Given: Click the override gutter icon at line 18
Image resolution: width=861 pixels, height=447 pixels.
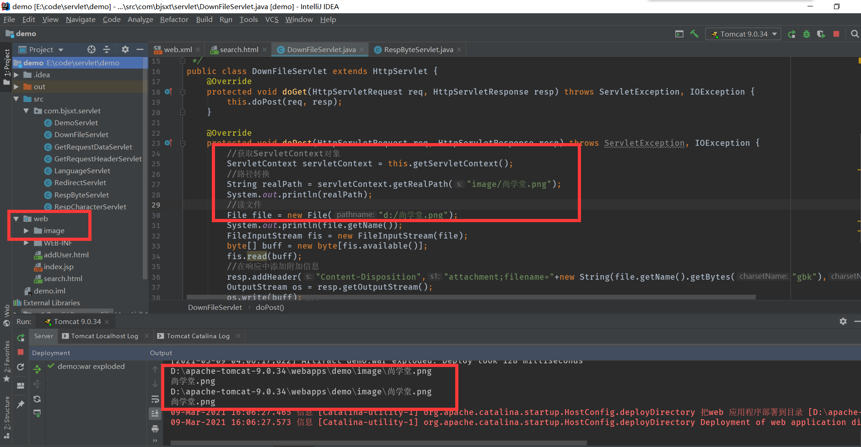Looking at the screenshot, I should click(x=168, y=91).
